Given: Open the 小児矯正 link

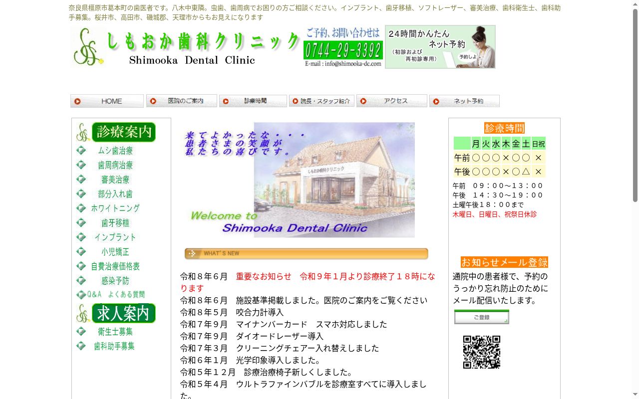Looking at the screenshot, I should [x=115, y=252].
